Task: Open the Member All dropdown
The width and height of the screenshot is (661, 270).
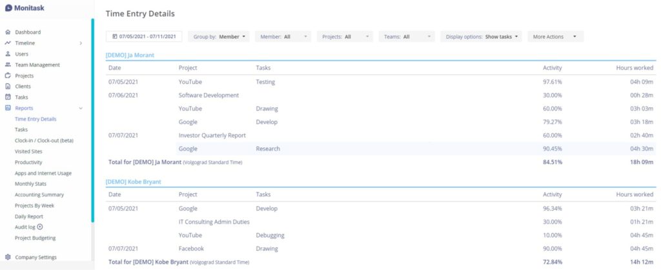Action: pyautogui.click(x=283, y=37)
